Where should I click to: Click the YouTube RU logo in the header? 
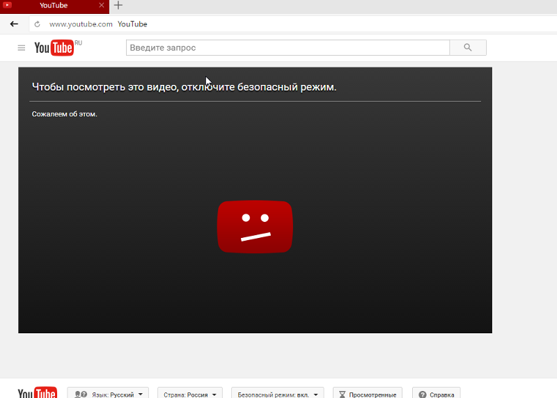58,47
